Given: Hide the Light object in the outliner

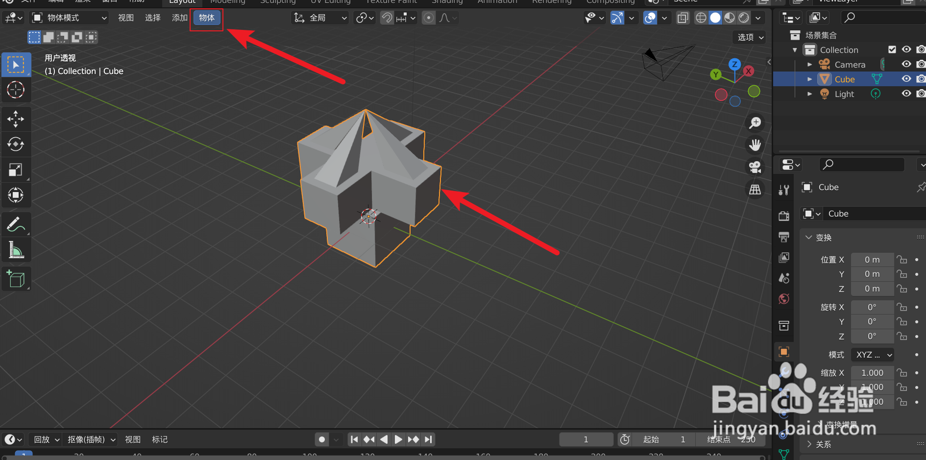Looking at the screenshot, I should tap(906, 93).
